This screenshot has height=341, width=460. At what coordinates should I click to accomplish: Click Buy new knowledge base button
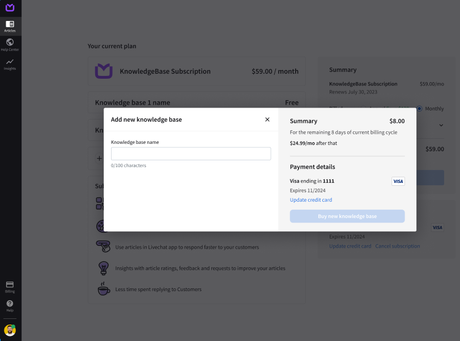coord(347,216)
